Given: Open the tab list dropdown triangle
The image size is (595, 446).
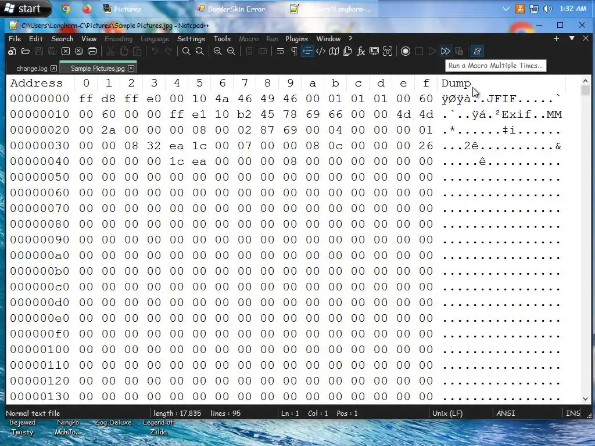Looking at the screenshot, I should pyautogui.click(x=572, y=38).
